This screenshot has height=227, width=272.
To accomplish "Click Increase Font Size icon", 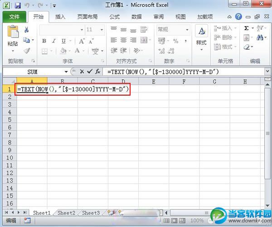I will [82, 41].
